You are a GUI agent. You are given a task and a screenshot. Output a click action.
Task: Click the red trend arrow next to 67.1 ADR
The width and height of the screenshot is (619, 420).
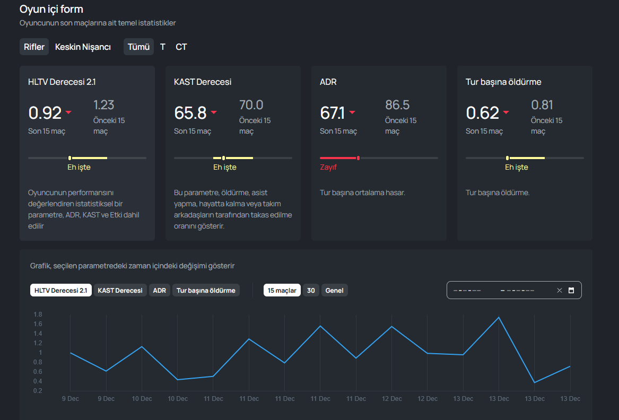352,112
